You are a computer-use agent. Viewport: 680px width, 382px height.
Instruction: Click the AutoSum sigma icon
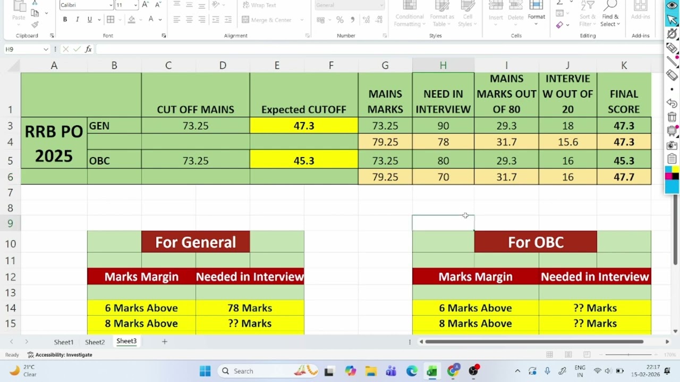point(560,3)
